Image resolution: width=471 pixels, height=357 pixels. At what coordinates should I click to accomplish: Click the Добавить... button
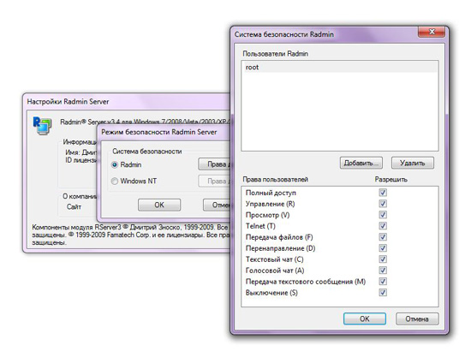(361, 163)
